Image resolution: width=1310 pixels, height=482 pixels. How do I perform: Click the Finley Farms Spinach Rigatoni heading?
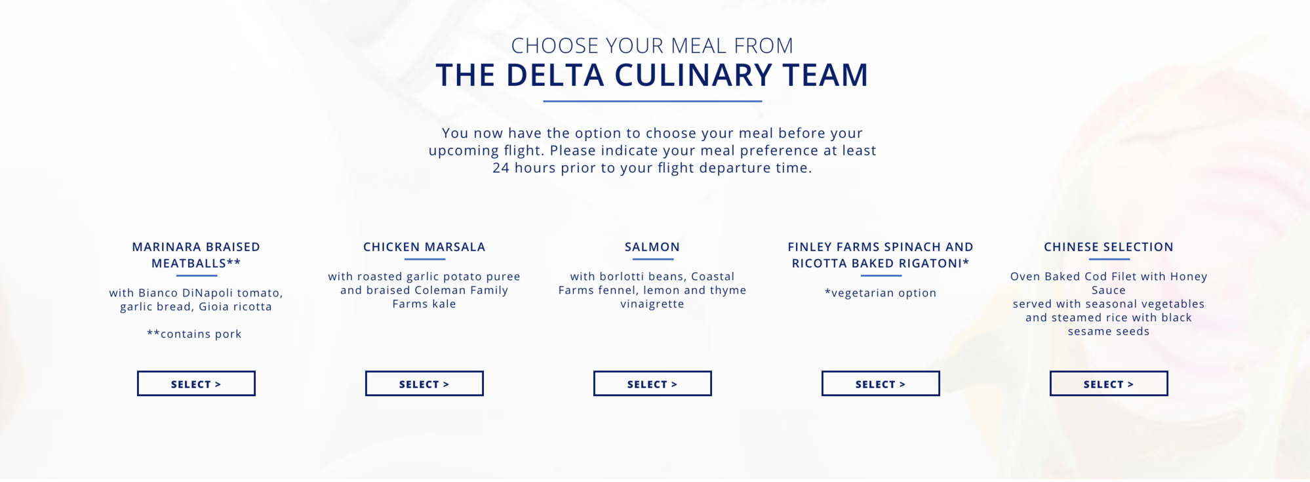coord(881,255)
